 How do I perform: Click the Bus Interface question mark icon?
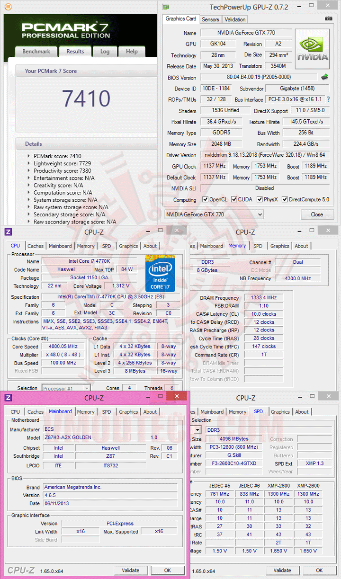pyautogui.click(x=328, y=99)
